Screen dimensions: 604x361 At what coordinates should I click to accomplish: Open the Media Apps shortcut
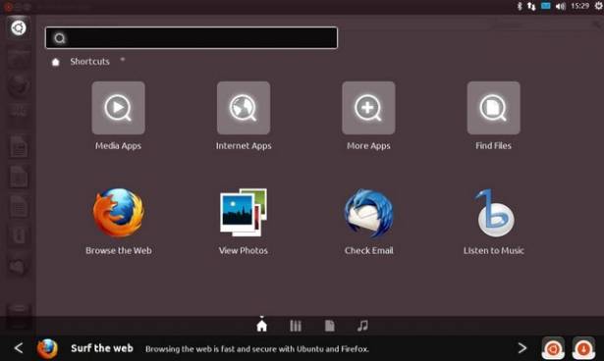pos(118,116)
